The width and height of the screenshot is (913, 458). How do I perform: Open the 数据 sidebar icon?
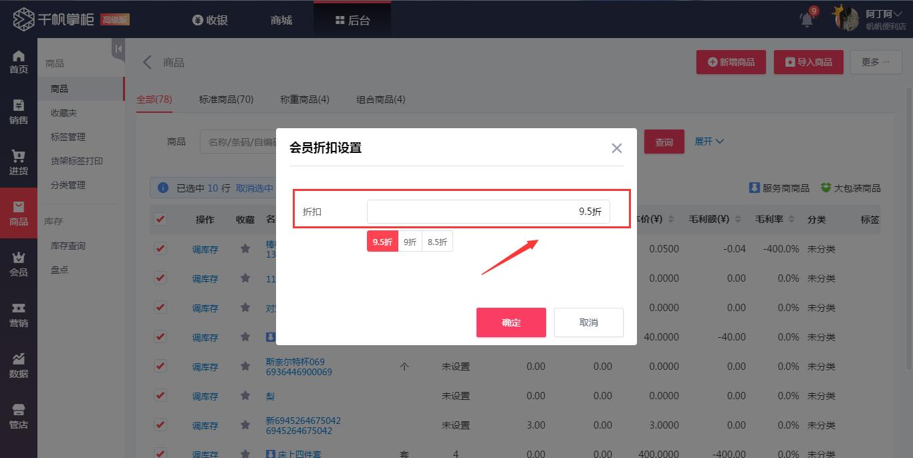pyautogui.click(x=19, y=364)
